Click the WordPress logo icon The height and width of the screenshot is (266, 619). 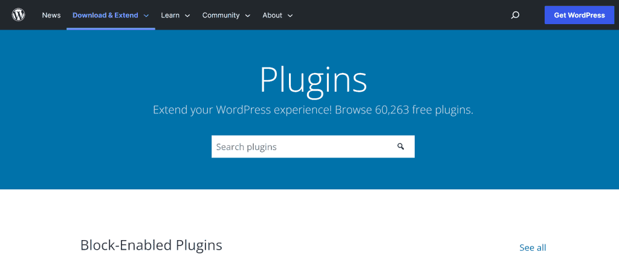coord(18,15)
